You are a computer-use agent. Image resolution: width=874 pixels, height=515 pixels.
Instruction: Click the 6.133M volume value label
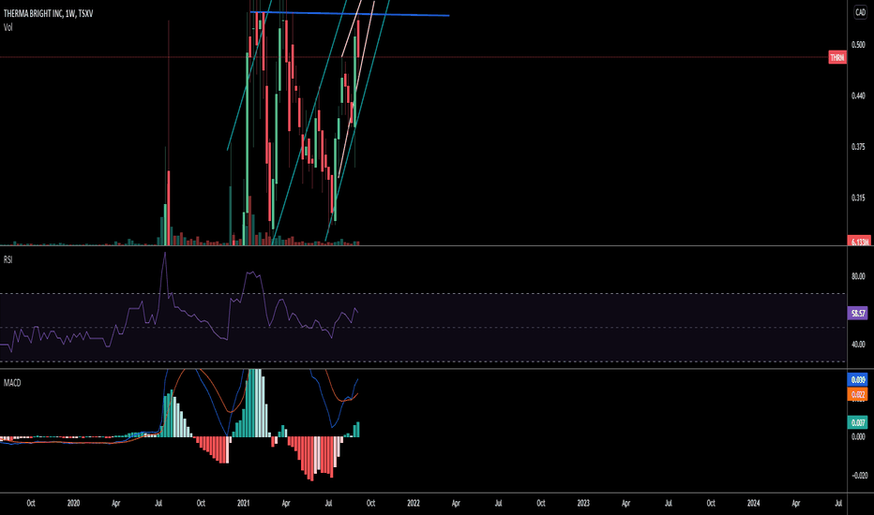[x=858, y=242]
